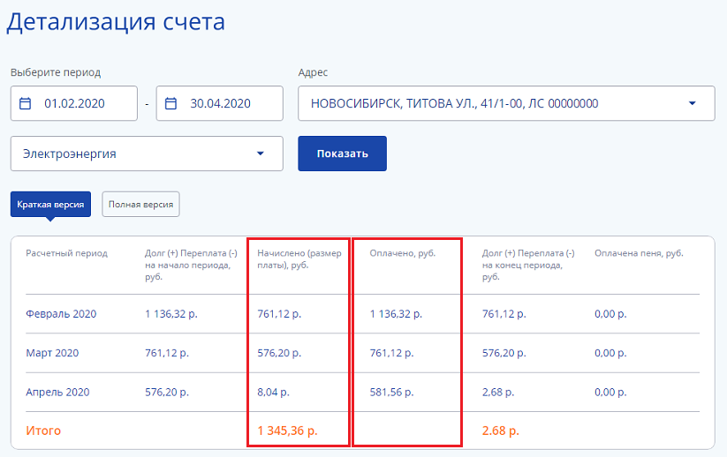Select the Февраль 2020 row
Image resolution: width=727 pixels, height=457 pixels.
tap(61, 314)
